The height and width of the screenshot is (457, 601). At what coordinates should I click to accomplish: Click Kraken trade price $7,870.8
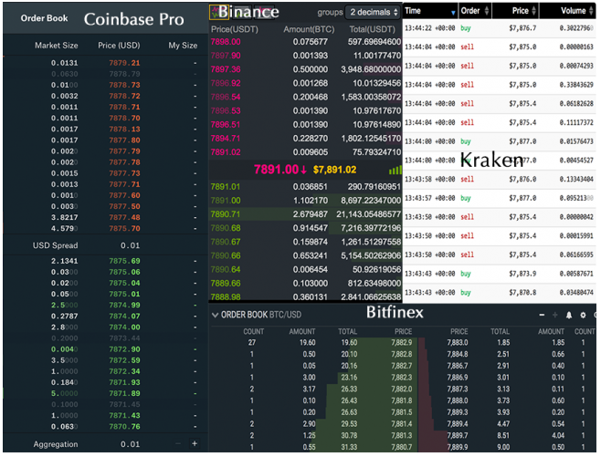point(522,293)
